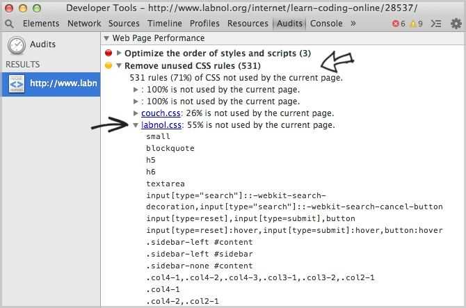The image size is (466, 308).
Task: Click the yellow warning count icon
Action: pos(413,24)
